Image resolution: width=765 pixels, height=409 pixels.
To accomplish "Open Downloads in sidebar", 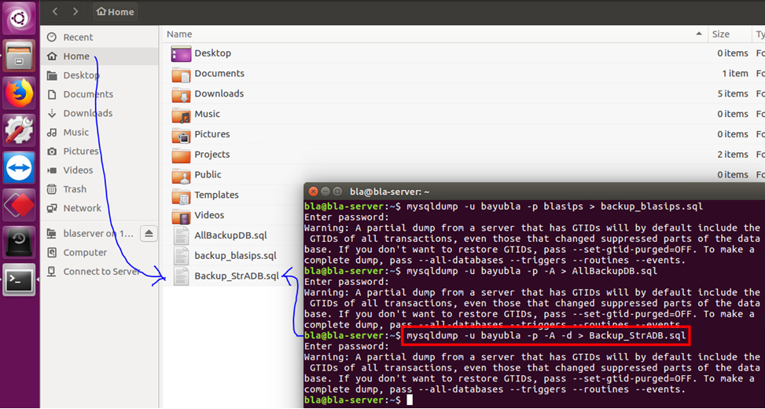I will click(x=100, y=114).
